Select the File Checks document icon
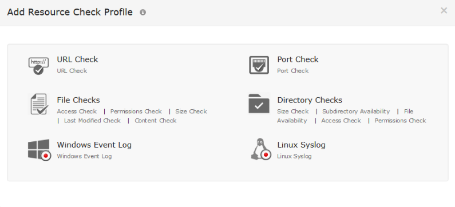The height and width of the screenshot is (207, 455). pos(39,104)
